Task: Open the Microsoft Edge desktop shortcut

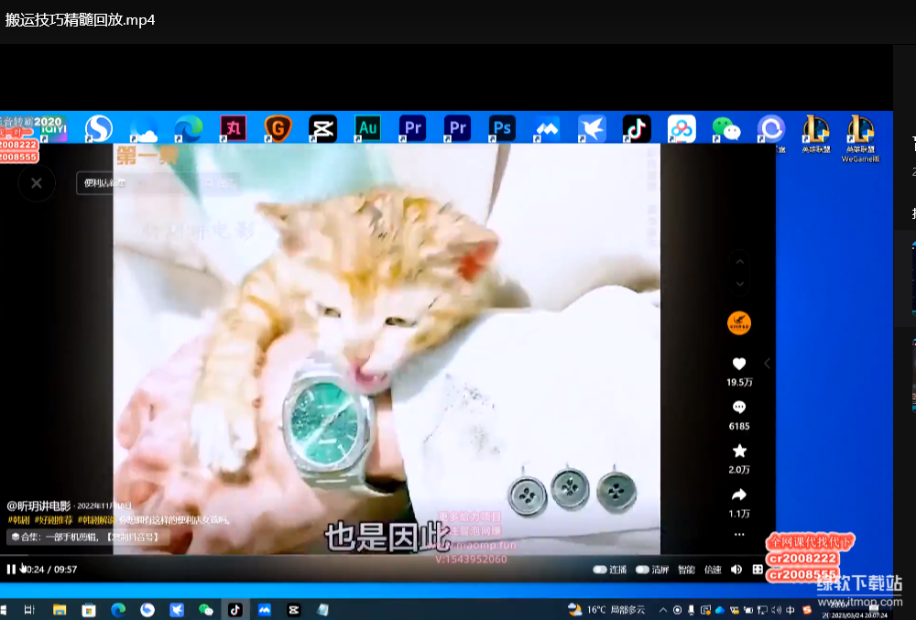Action: (189, 128)
